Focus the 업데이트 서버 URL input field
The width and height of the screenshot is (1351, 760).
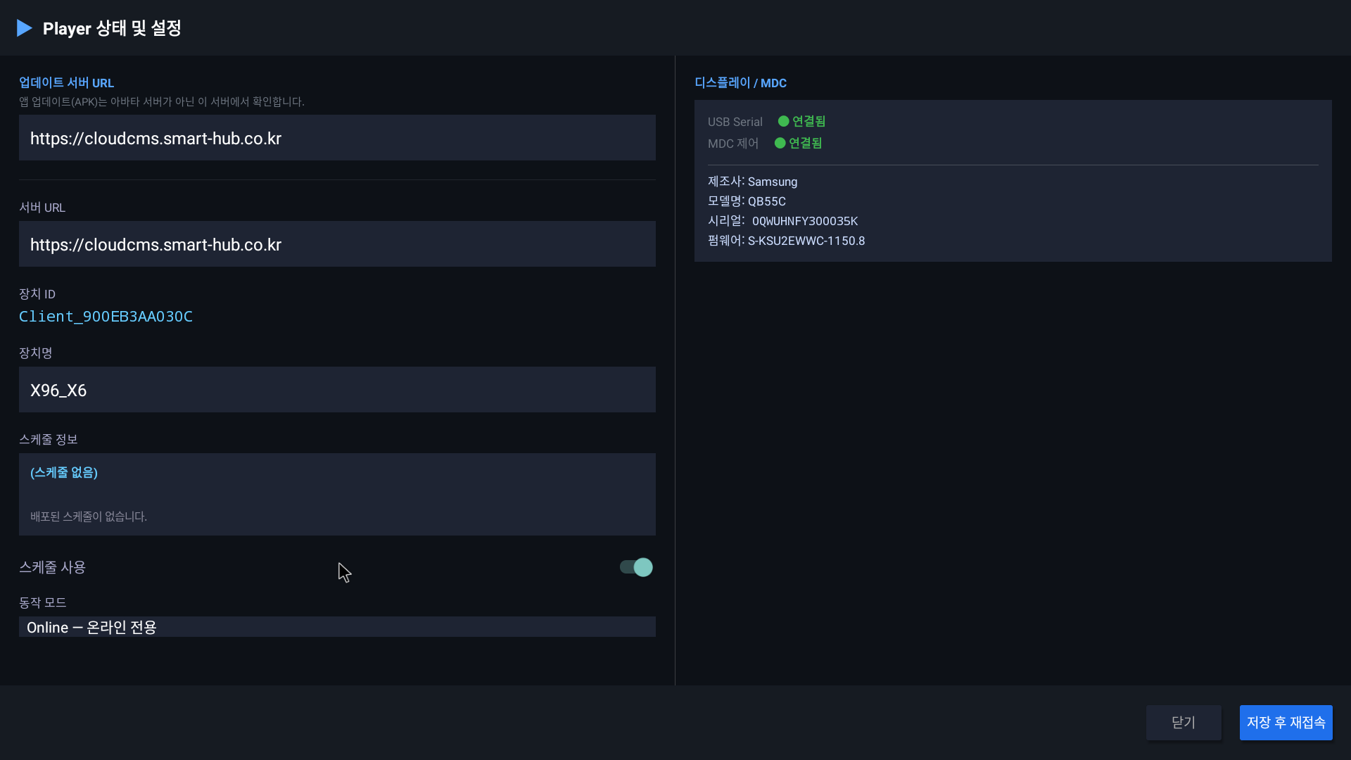click(337, 138)
